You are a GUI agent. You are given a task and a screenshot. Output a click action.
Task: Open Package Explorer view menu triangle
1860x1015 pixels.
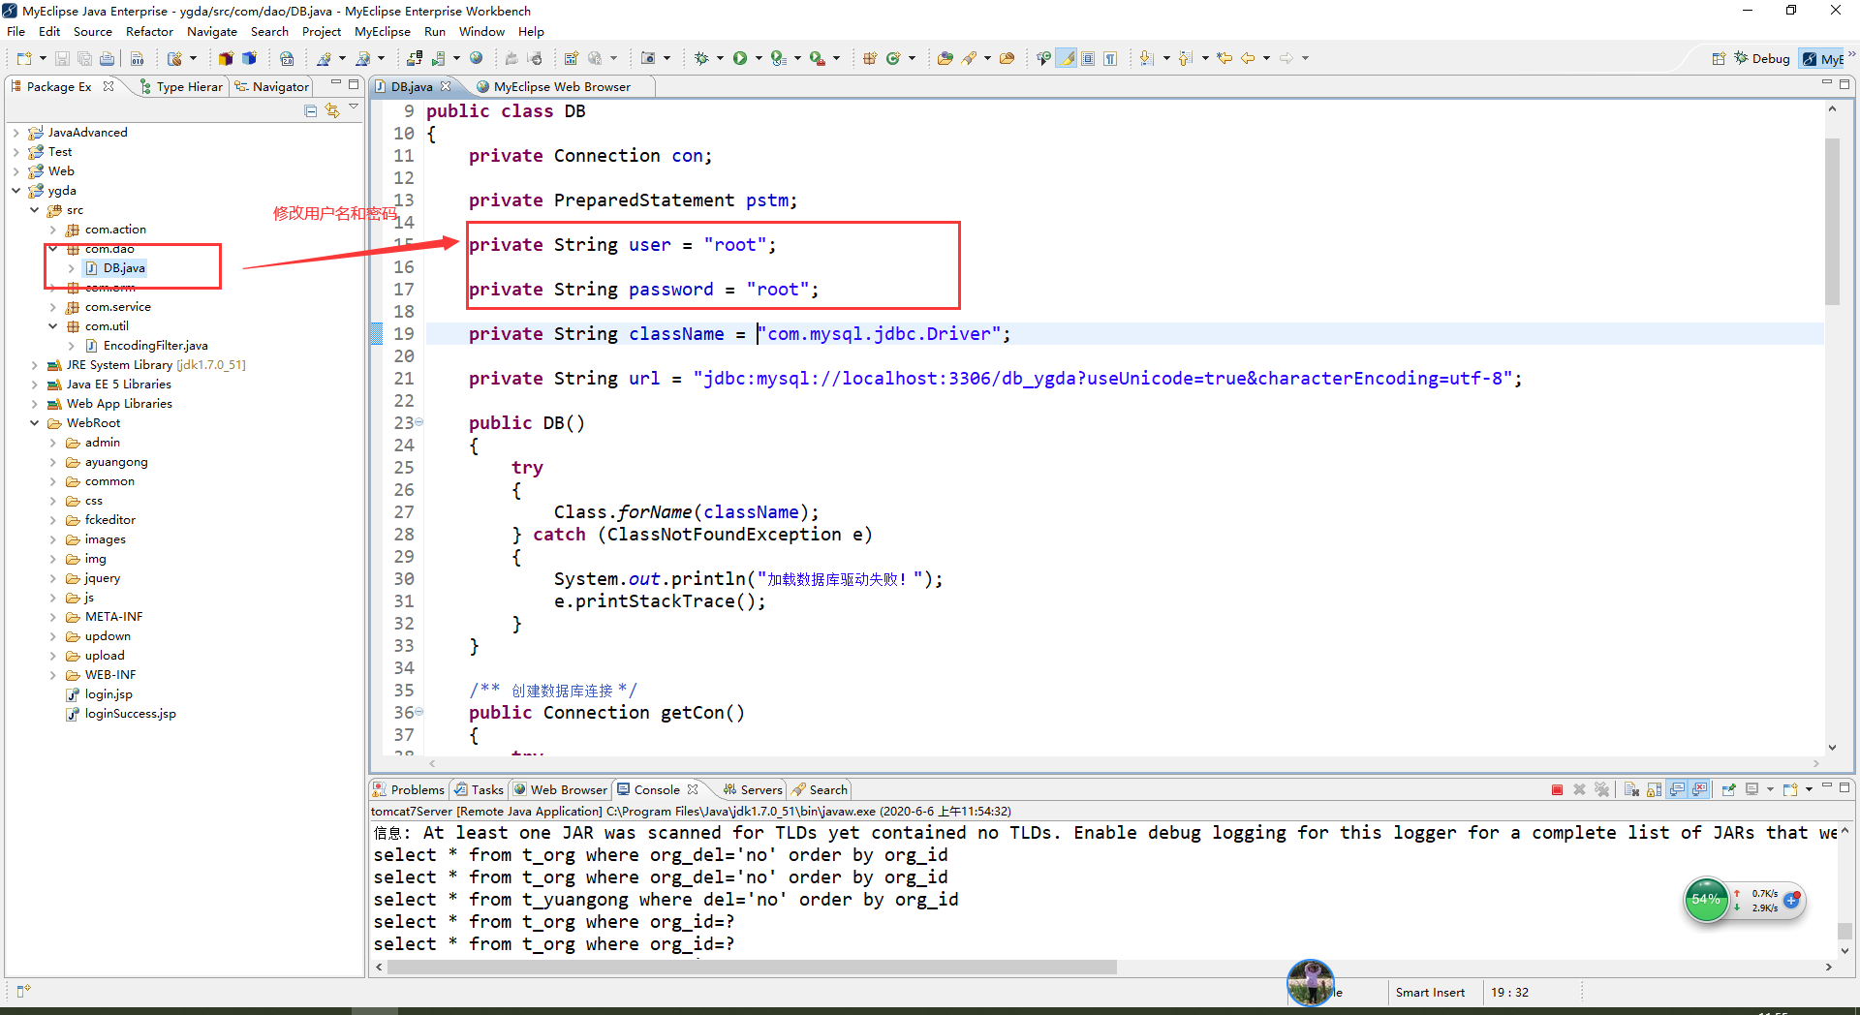pyautogui.click(x=354, y=108)
